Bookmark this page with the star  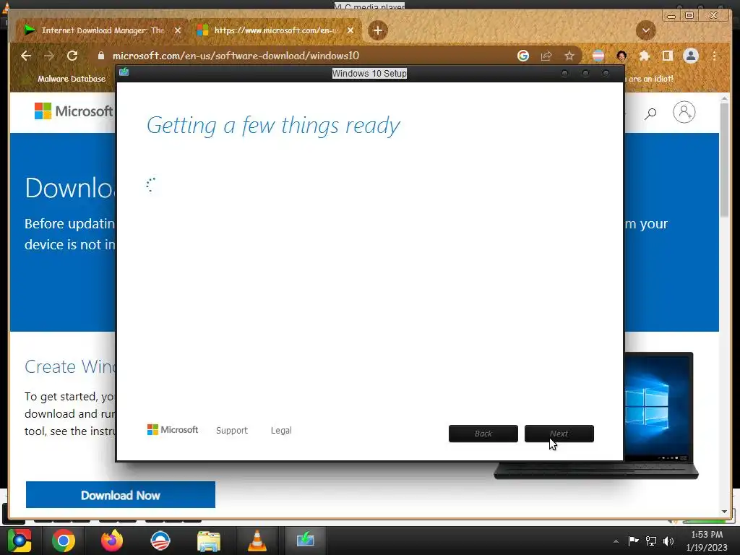569,56
